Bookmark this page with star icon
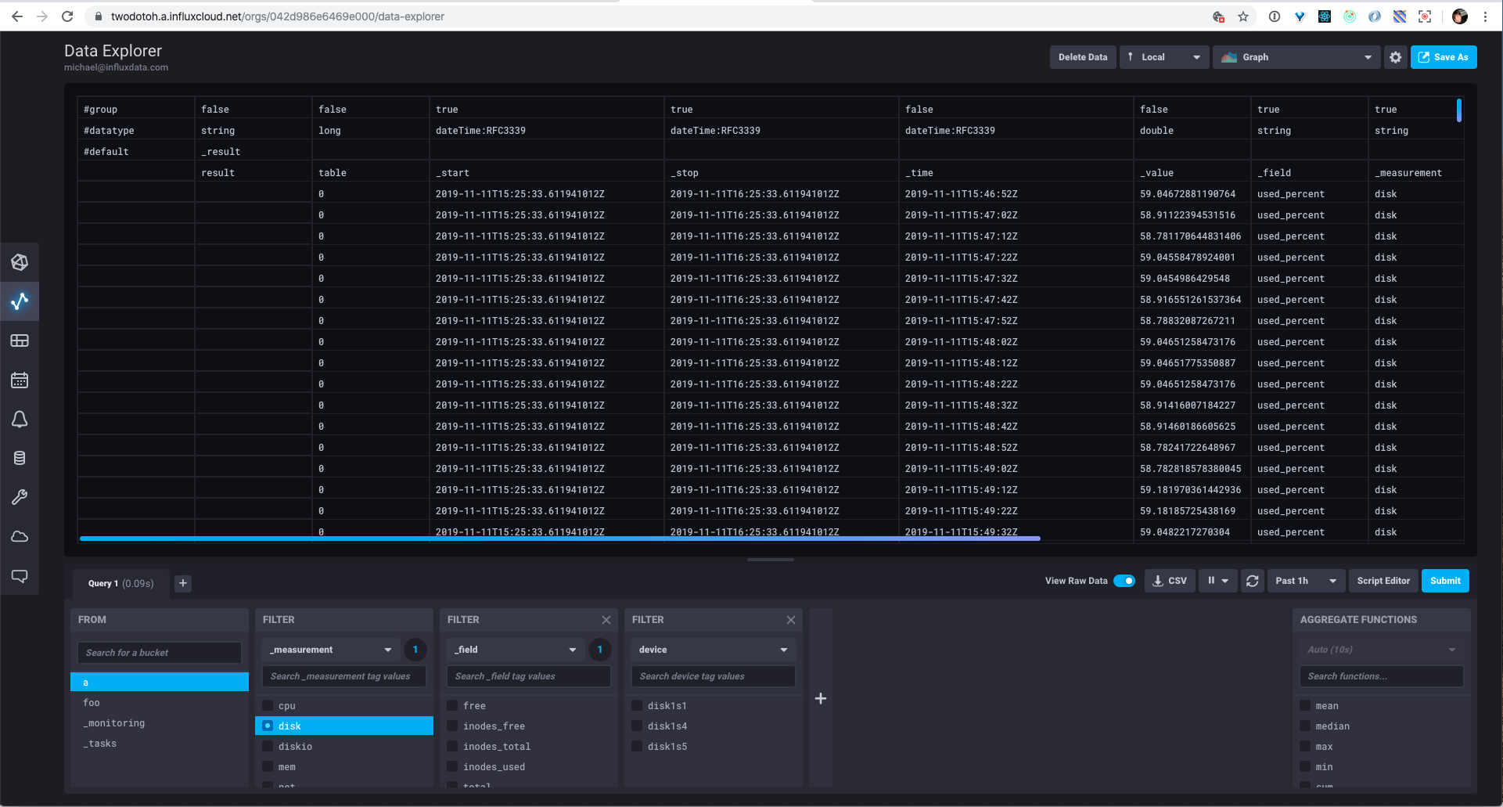The width and height of the screenshot is (1503, 807). (x=1243, y=16)
